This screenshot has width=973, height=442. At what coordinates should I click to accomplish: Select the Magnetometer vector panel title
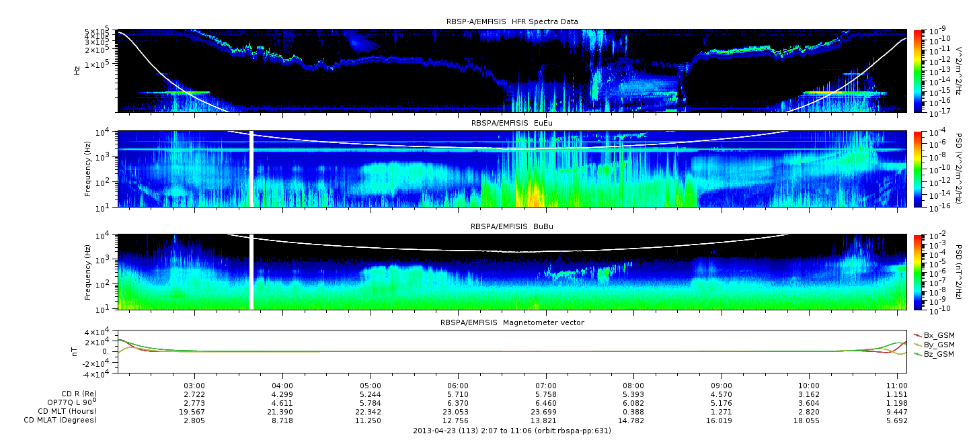tap(512, 323)
